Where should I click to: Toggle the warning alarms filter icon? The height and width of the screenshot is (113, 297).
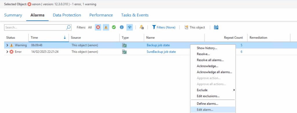[106, 27]
